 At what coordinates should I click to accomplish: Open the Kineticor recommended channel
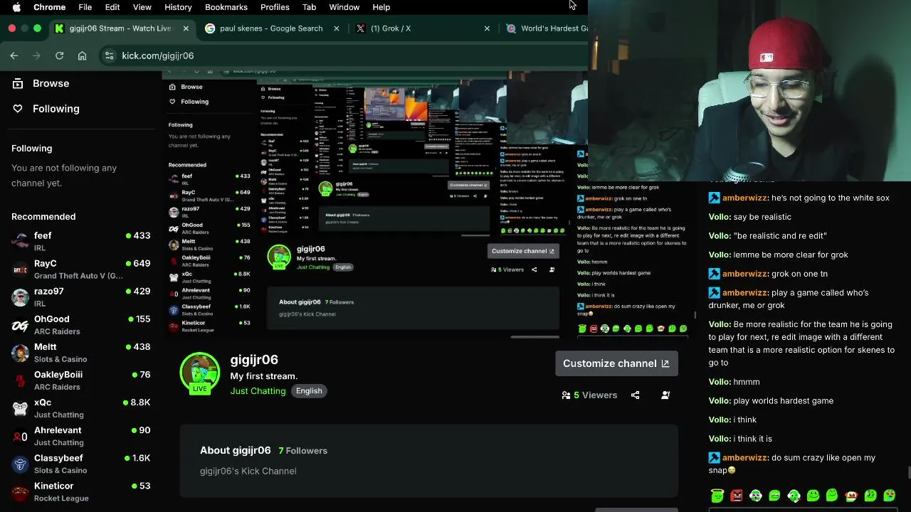(x=81, y=491)
